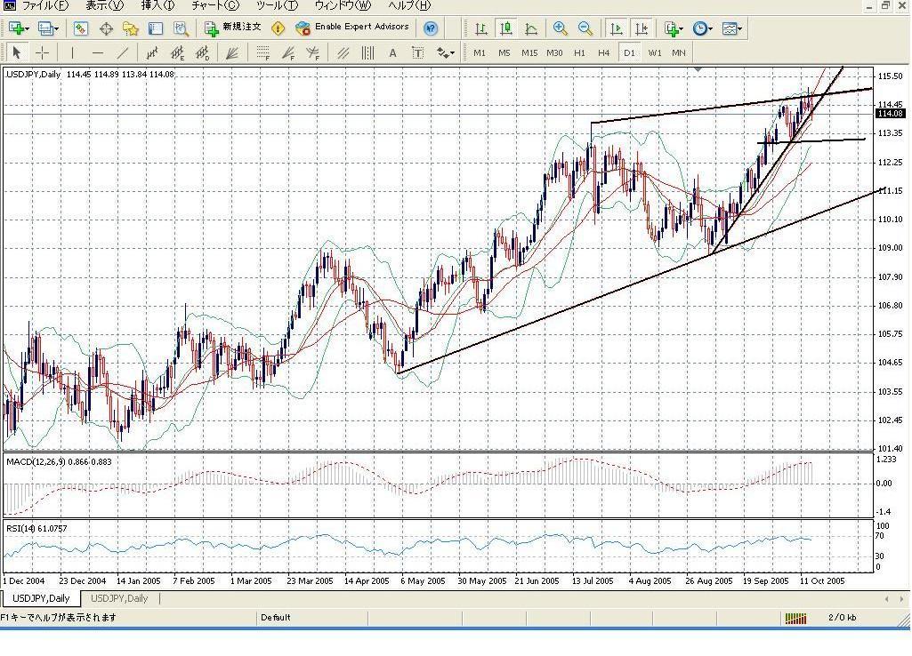Click the 114.08 current price label
The image size is (912, 656).
click(890, 114)
